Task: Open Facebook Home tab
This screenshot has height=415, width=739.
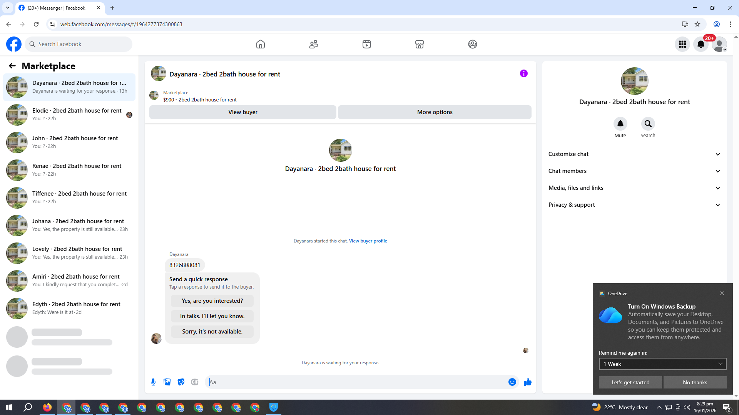Action: [x=261, y=44]
